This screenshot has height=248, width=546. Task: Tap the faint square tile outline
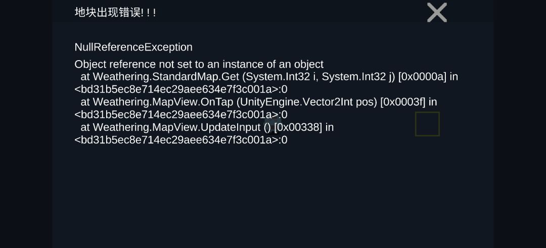pyautogui.click(x=427, y=124)
